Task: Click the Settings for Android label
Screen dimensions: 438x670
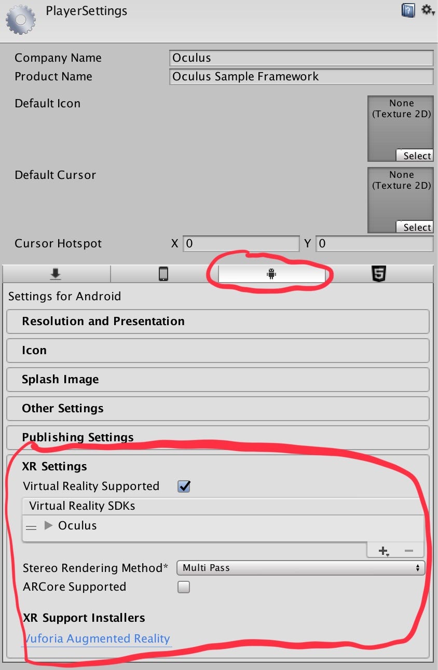Action: tap(64, 297)
